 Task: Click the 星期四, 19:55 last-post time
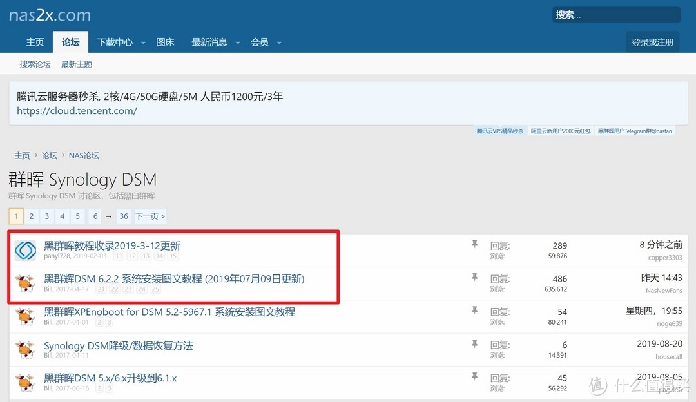tap(654, 311)
